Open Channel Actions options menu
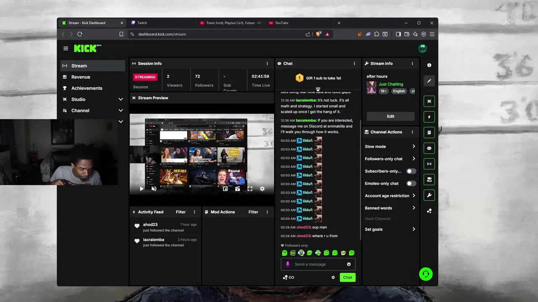 pyautogui.click(x=412, y=132)
